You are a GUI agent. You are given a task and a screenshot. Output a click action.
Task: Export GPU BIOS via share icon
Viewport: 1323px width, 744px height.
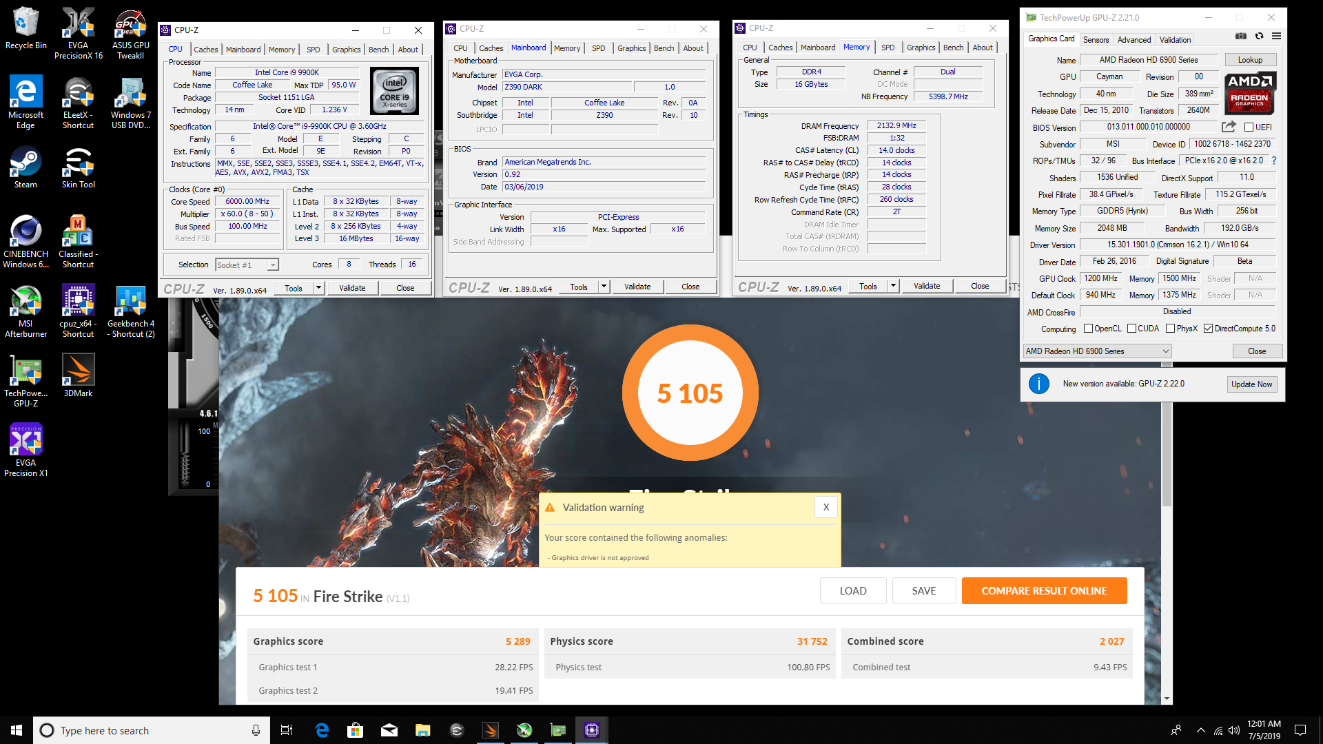pos(1229,127)
